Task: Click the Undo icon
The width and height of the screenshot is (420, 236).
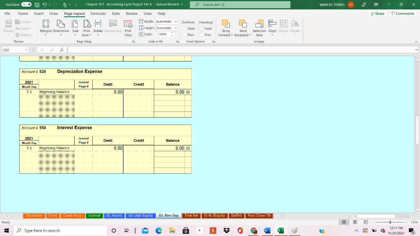Action: (x=45, y=5)
